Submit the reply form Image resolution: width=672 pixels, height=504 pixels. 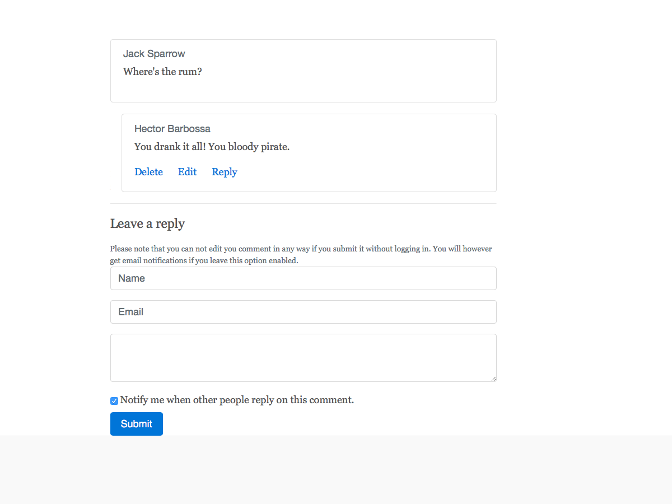point(137,424)
